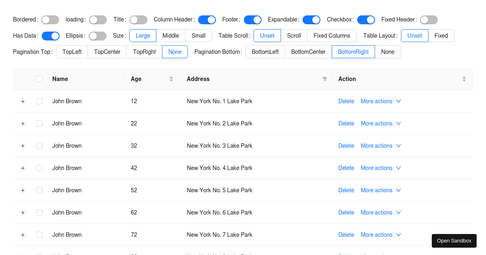Viewport: 486px width, 255px height.
Task: Toggle the loading switch
Action: (x=98, y=20)
